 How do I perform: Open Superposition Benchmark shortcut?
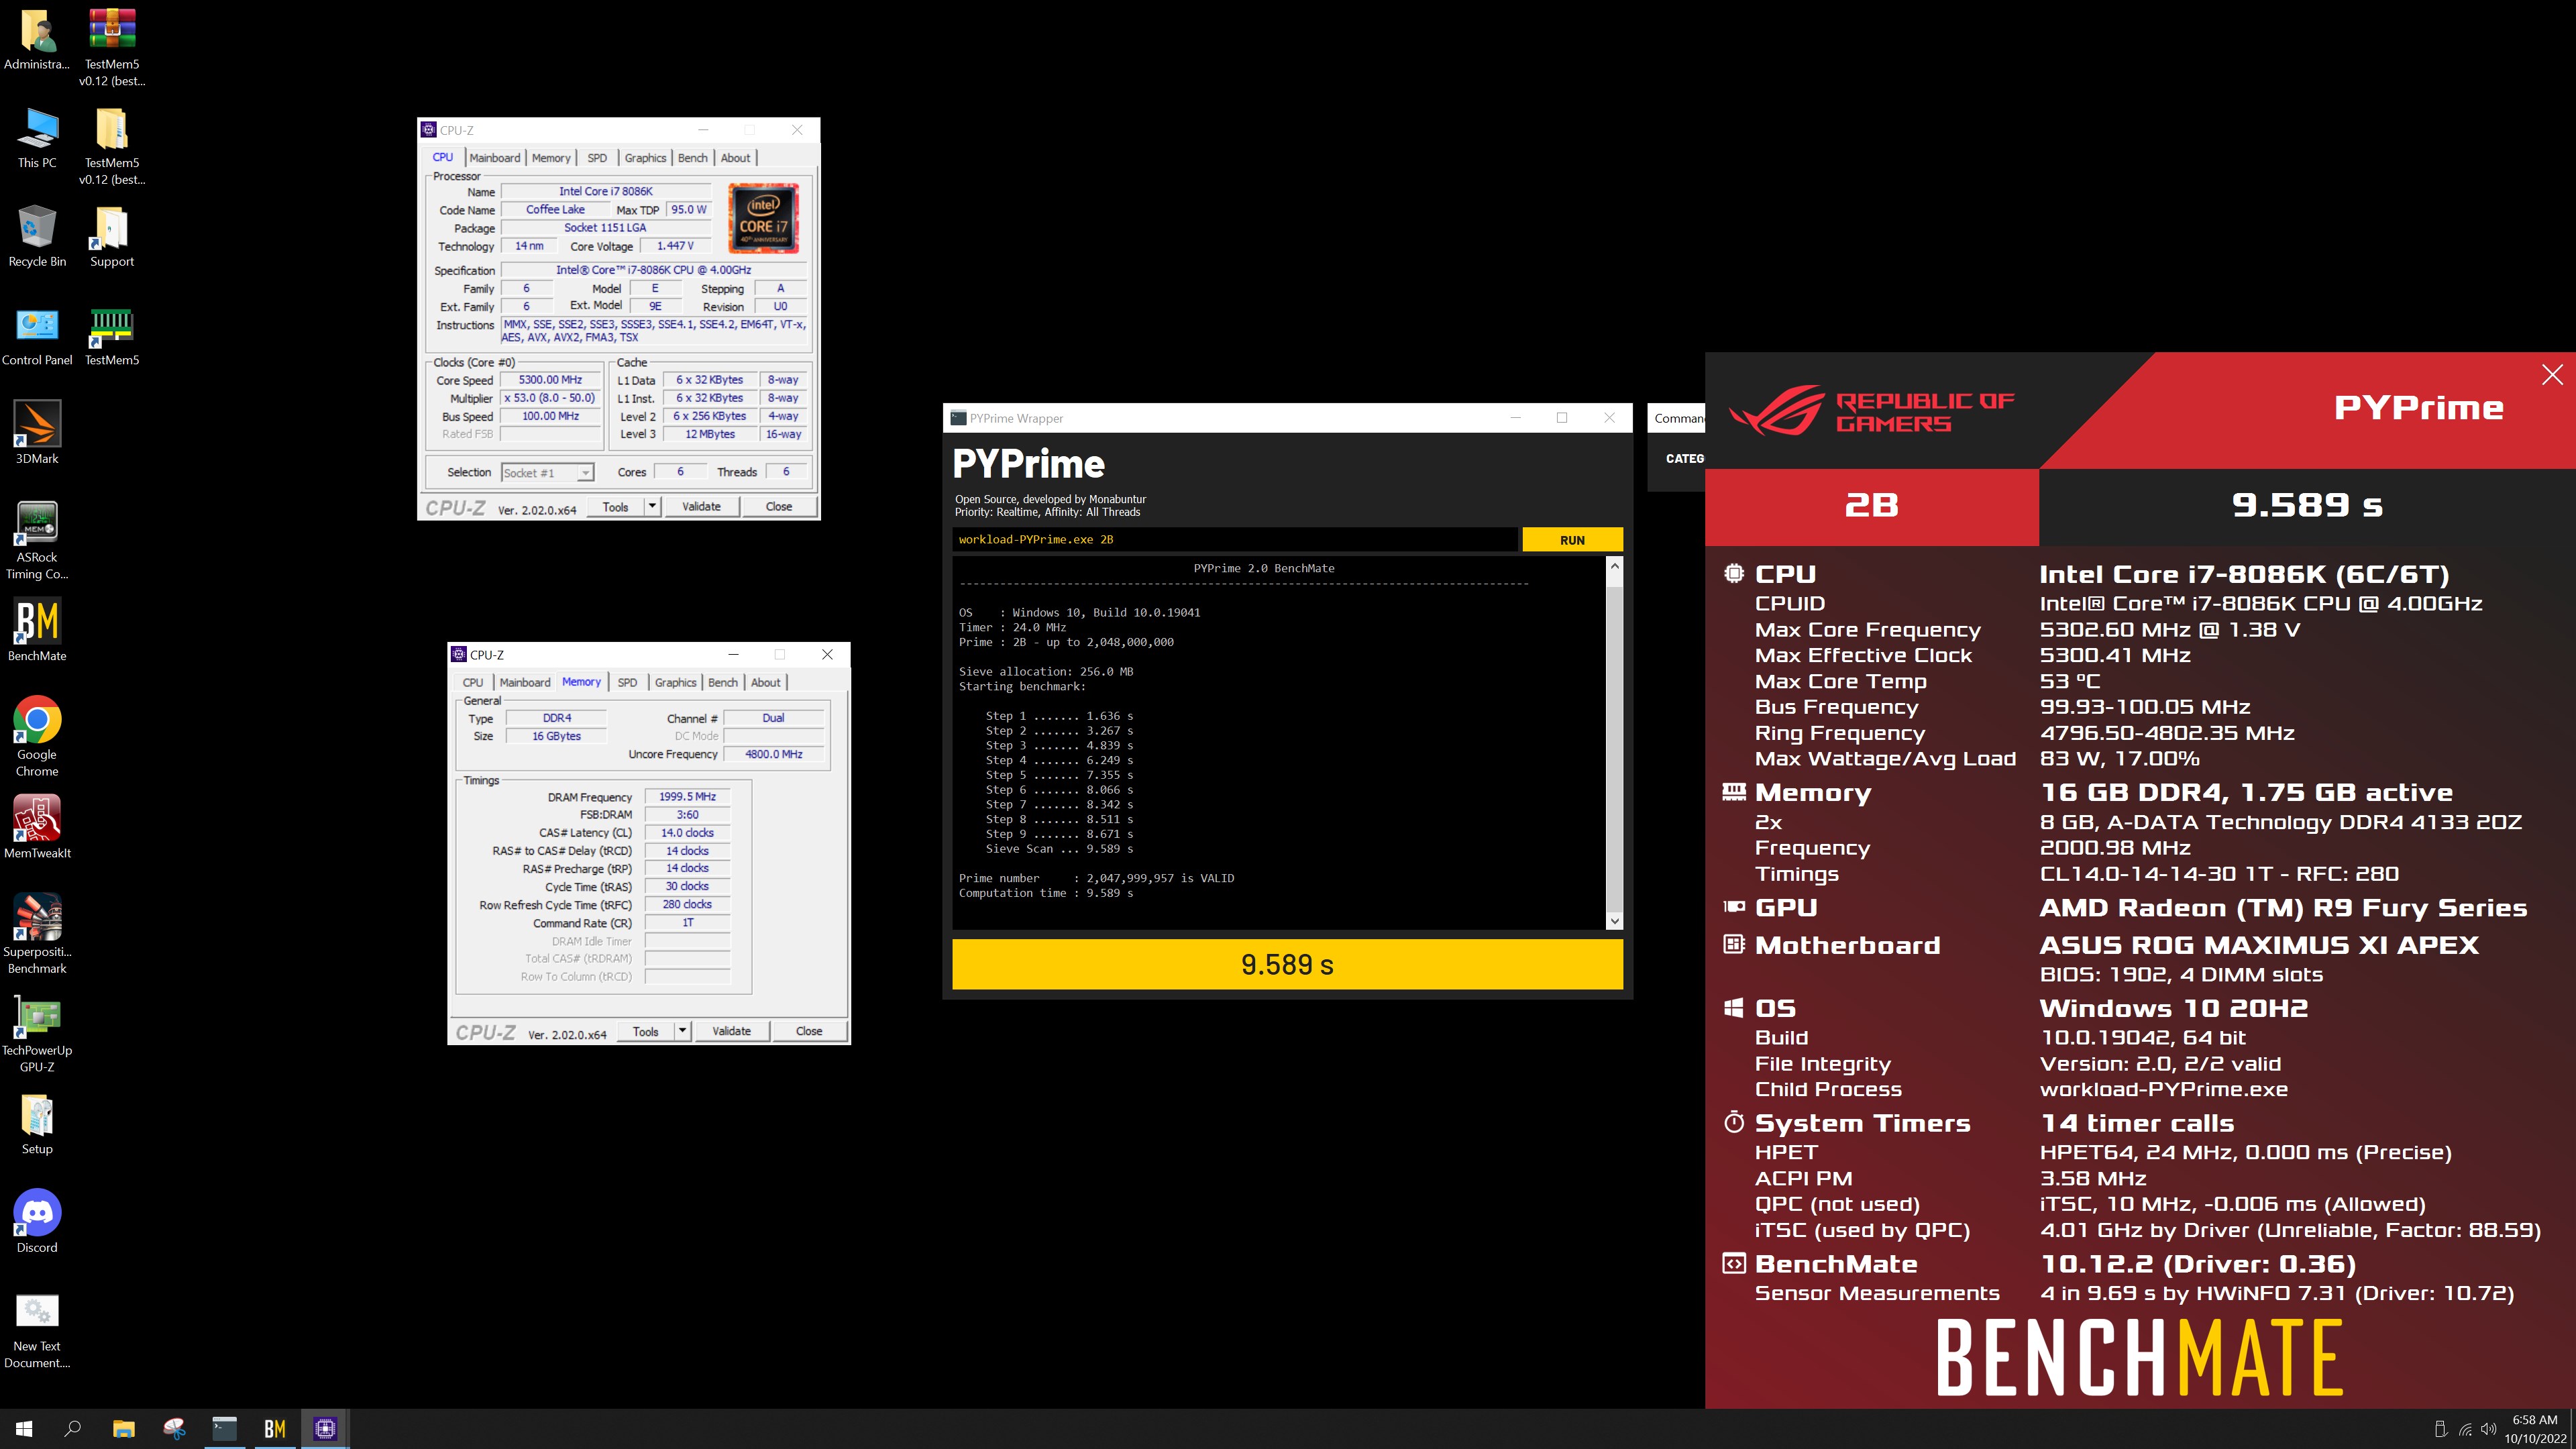(x=37, y=934)
